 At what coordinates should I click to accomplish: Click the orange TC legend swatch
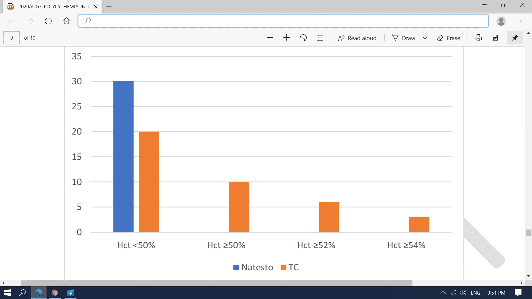[283, 267]
